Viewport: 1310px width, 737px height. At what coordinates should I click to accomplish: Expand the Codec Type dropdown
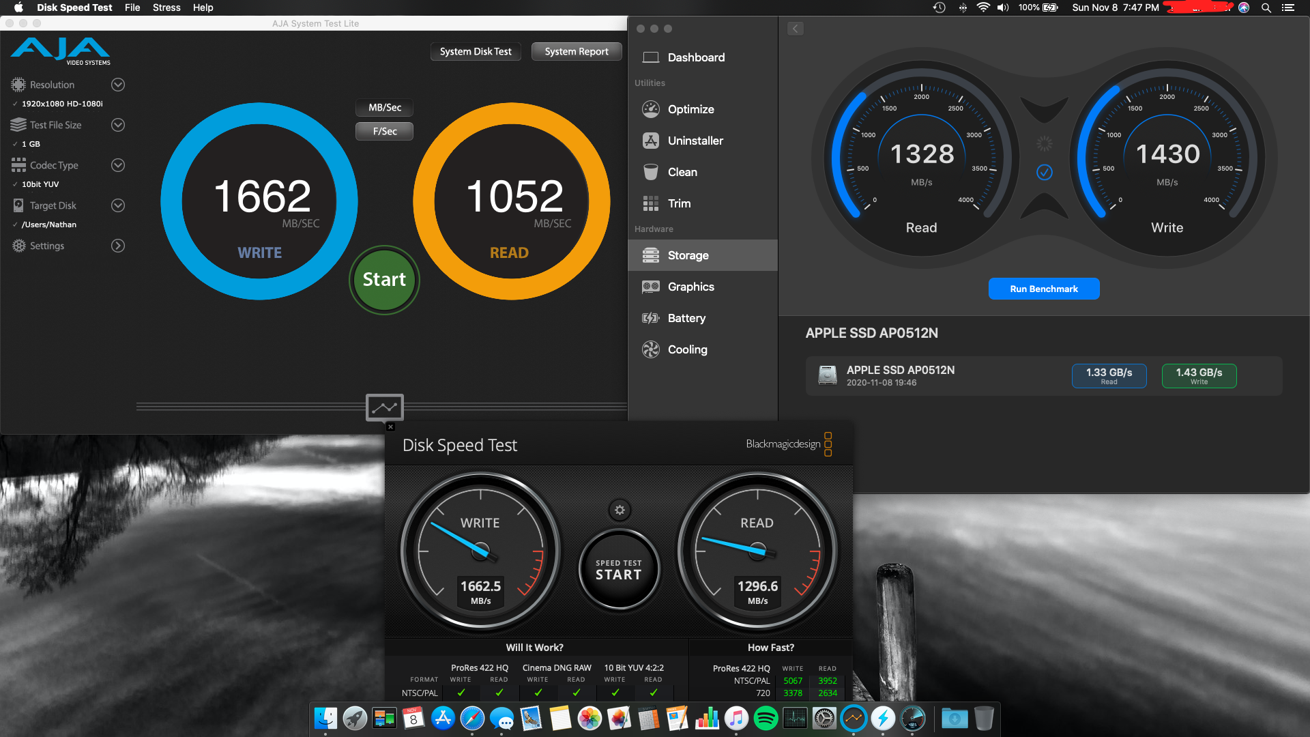(x=118, y=165)
